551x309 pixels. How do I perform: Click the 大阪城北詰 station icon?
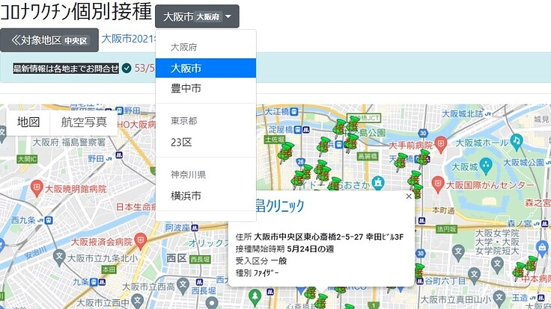(x=488, y=114)
